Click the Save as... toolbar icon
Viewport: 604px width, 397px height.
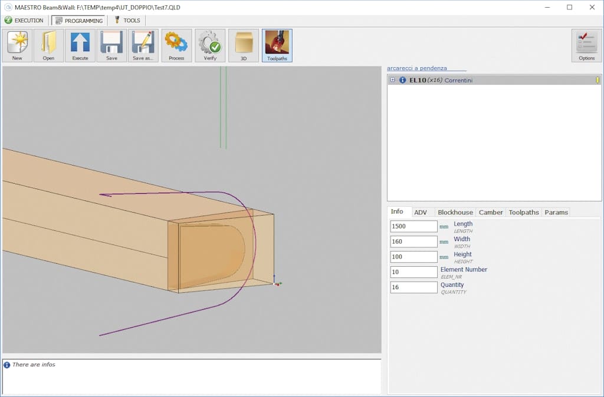point(143,45)
